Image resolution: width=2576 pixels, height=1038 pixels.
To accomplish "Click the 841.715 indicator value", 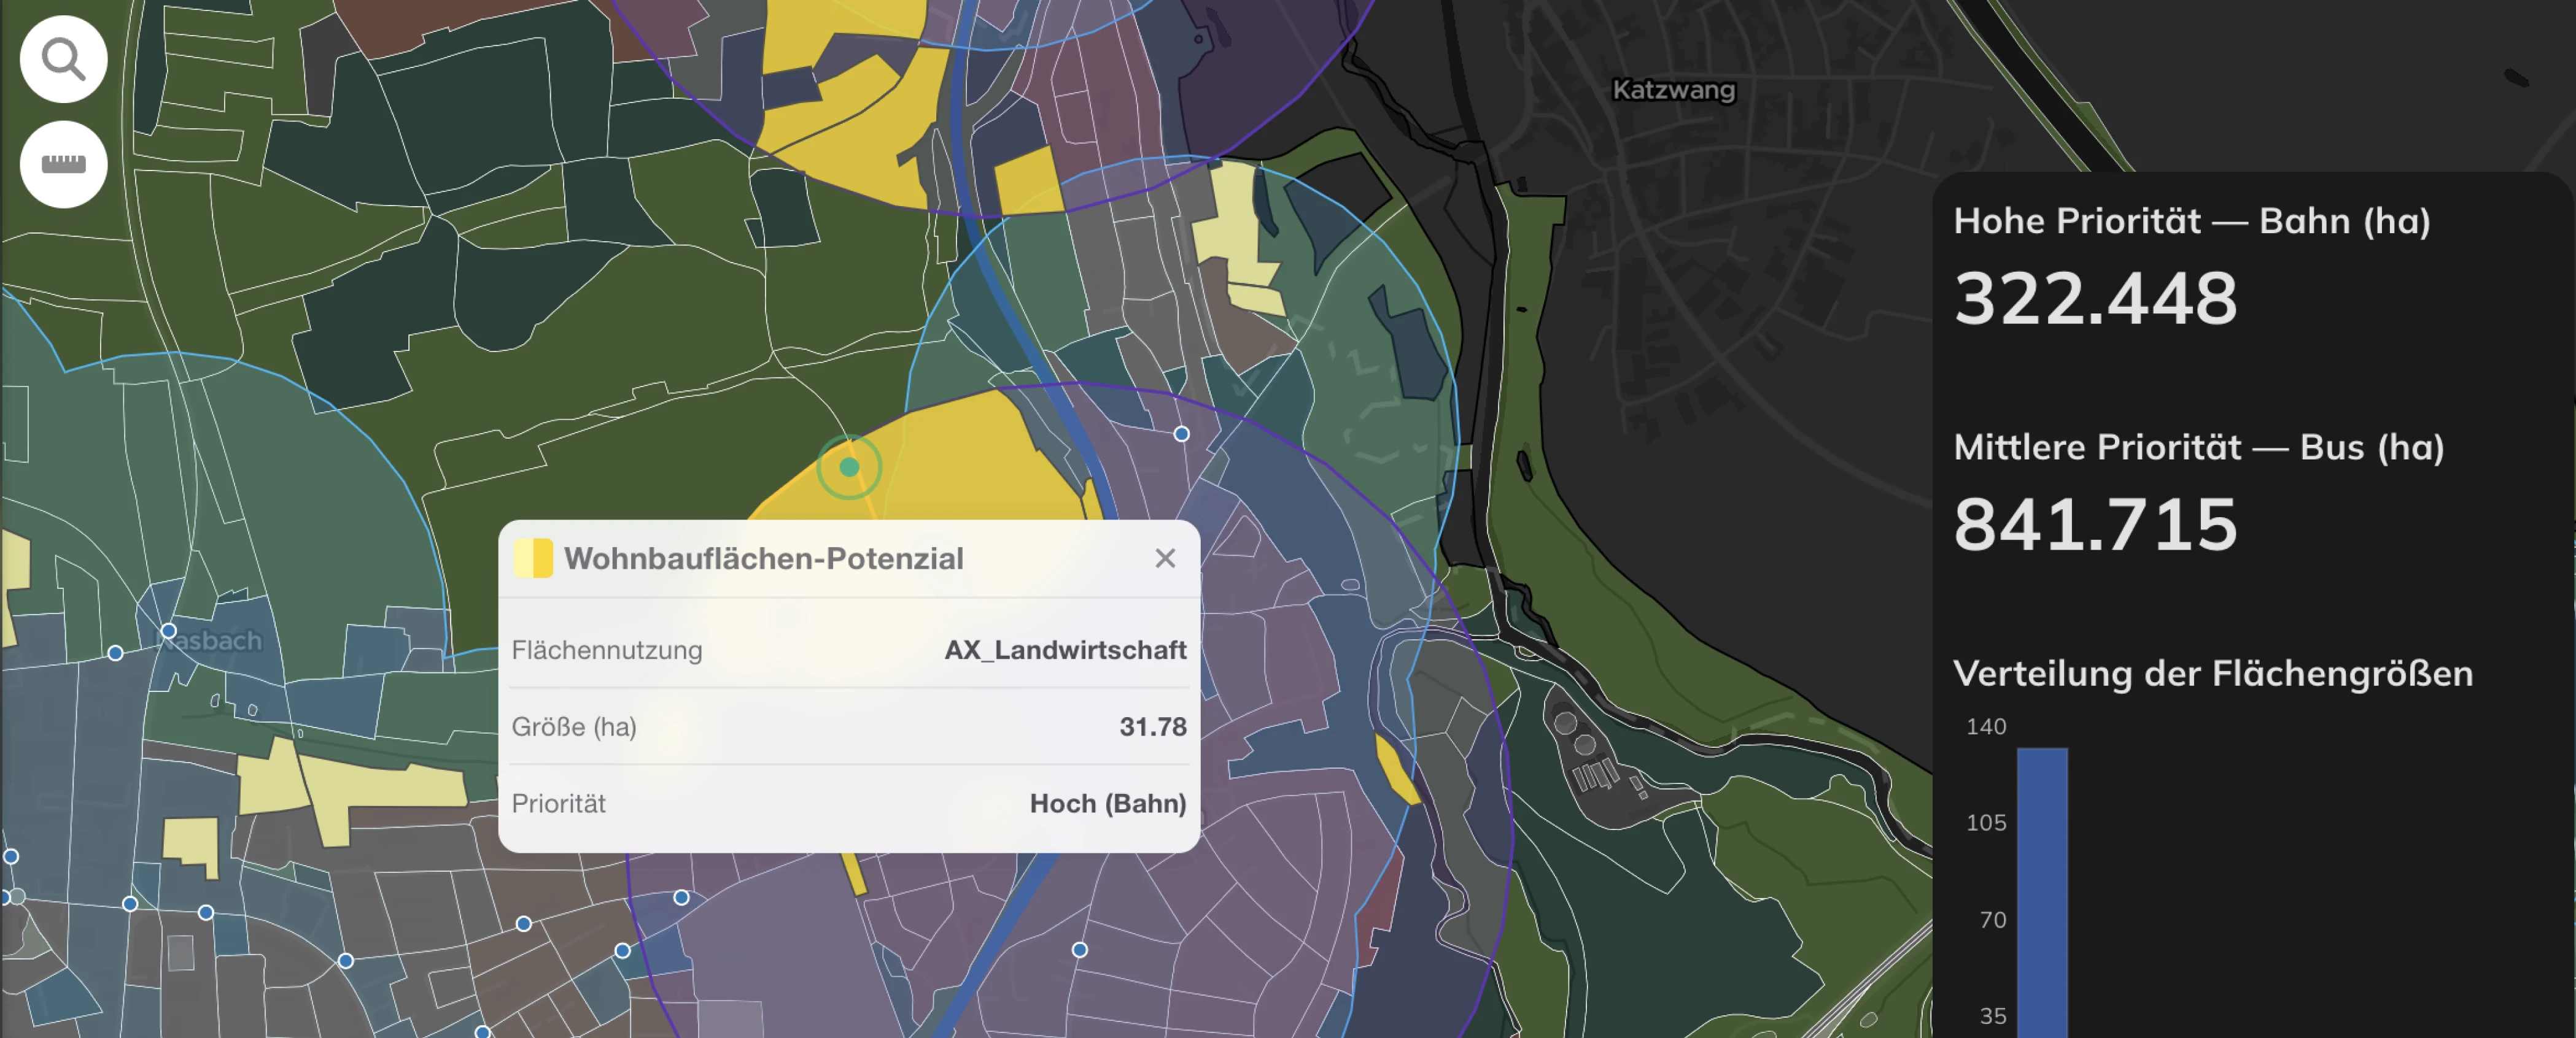I will [x=2095, y=525].
